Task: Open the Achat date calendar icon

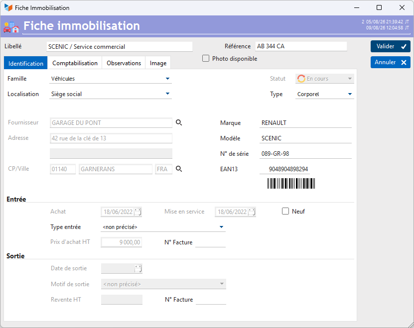Action: [x=138, y=212]
